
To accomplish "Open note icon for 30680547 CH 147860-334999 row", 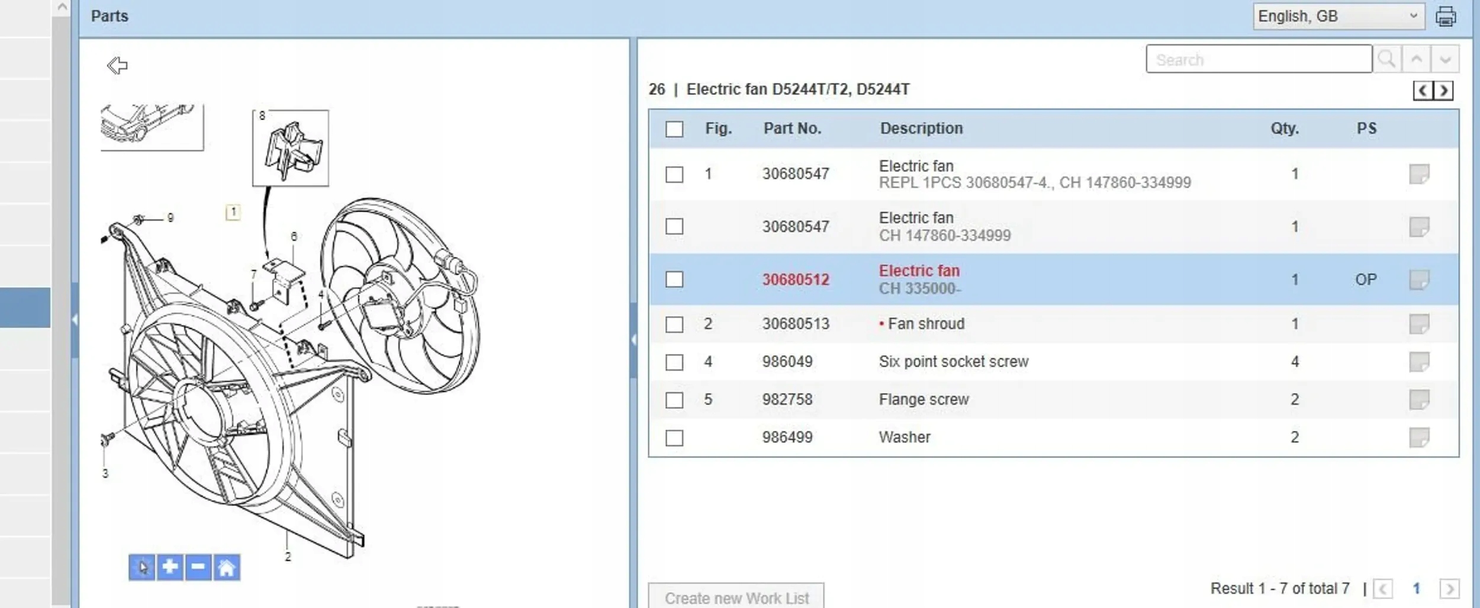I will 1419,227.
